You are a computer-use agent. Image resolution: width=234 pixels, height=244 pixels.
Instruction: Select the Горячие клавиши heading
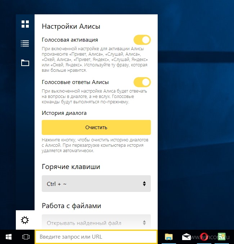pos(71,167)
